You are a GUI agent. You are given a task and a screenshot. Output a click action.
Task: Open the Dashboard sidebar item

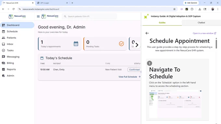17,25
